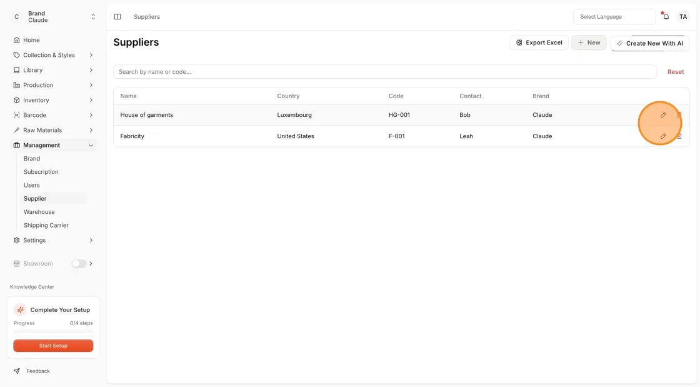This screenshot has height=387, width=700.
Task: Click the Collection & Styles tag icon
Action: [16, 56]
